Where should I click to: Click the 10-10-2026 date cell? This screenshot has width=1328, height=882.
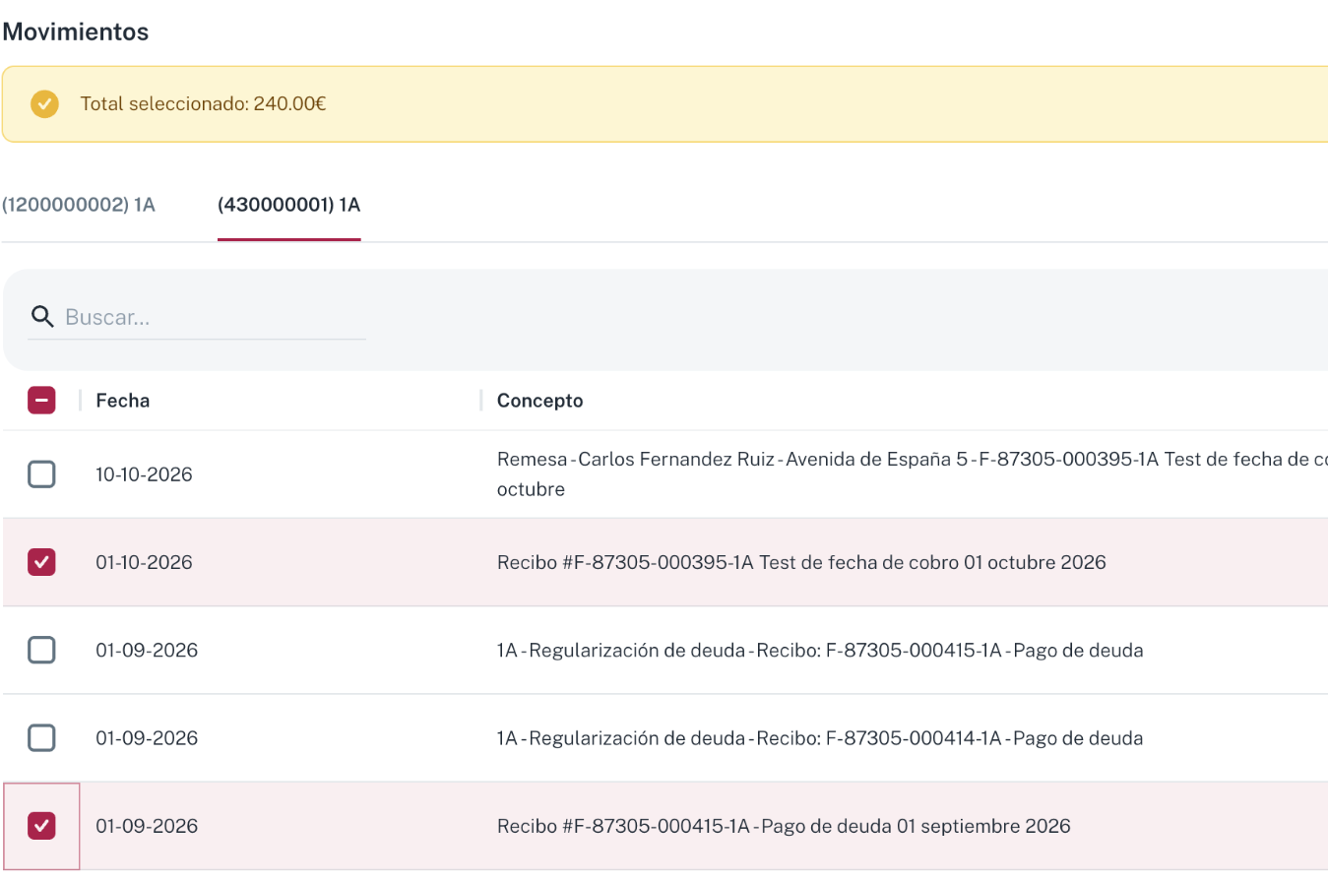(144, 474)
